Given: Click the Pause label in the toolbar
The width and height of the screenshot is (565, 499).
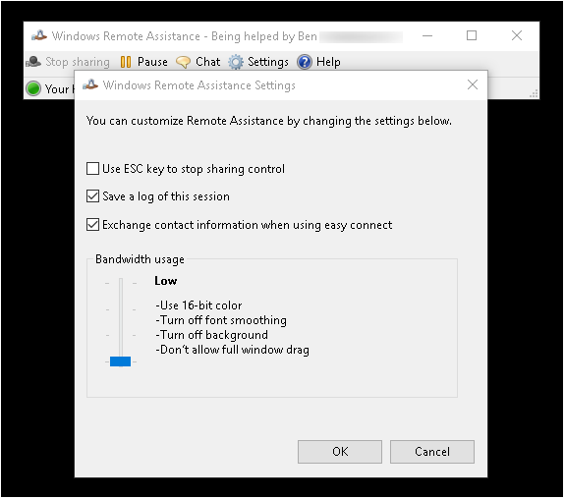Looking at the screenshot, I should 152,62.
